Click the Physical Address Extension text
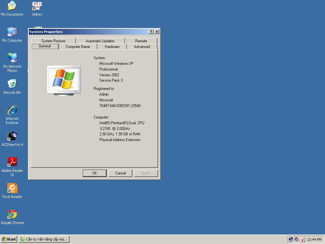 click(120, 140)
